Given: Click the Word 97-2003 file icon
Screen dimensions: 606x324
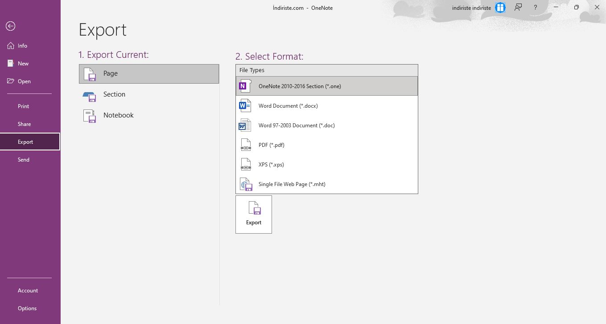Looking at the screenshot, I should [245, 125].
